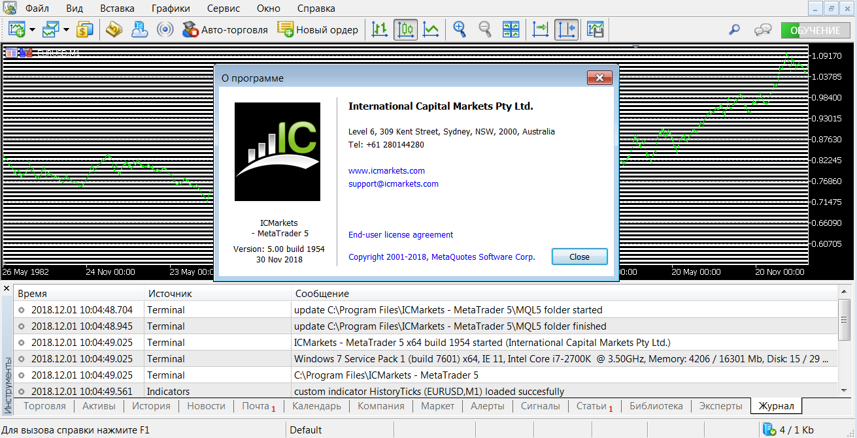Switch to the Новости tab
The height and width of the screenshot is (438, 857).
(206, 406)
